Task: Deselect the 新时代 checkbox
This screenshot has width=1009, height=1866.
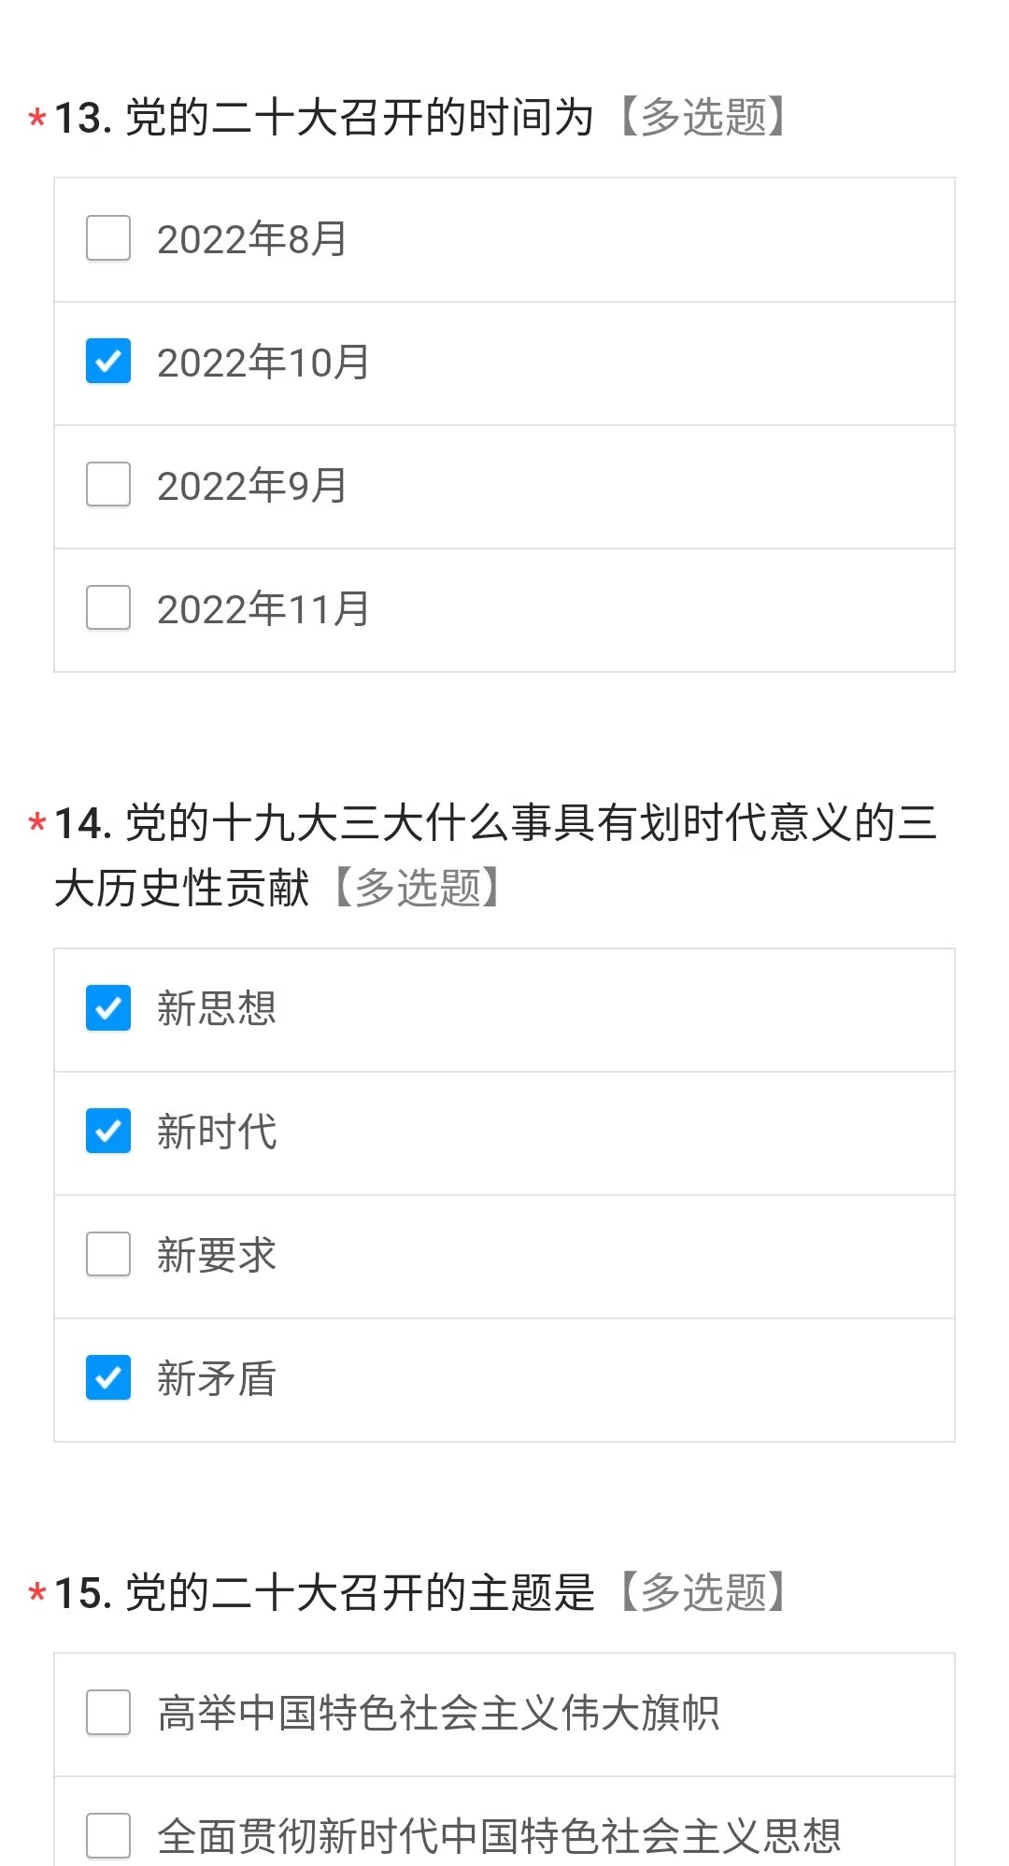Action: (108, 1132)
